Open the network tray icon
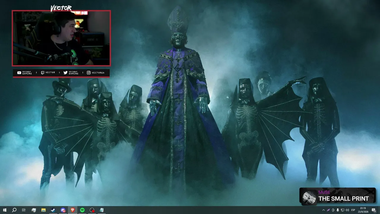Screen dimensions: 380x214 coord(343,210)
